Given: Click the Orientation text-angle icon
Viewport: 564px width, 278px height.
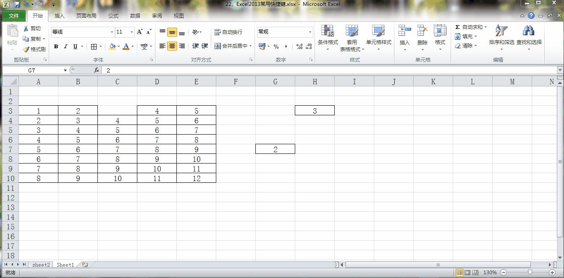Looking at the screenshot, I should pyautogui.click(x=195, y=32).
